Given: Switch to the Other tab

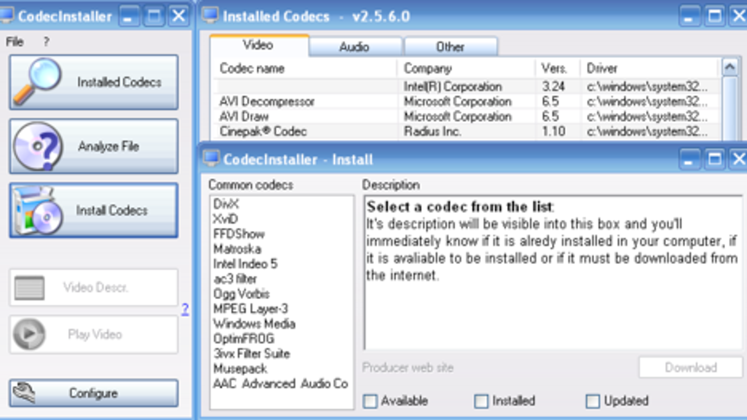Looking at the screenshot, I should pyautogui.click(x=451, y=47).
